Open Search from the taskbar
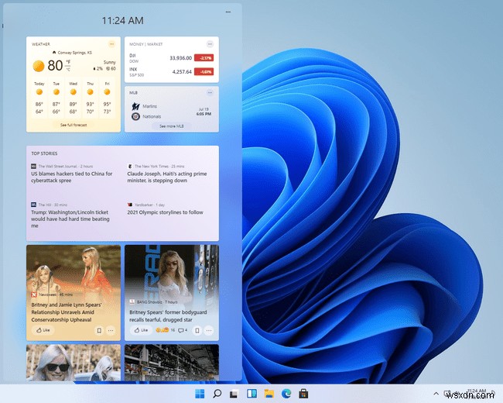This screenshot has width=503, height=403. coord(217,394)
